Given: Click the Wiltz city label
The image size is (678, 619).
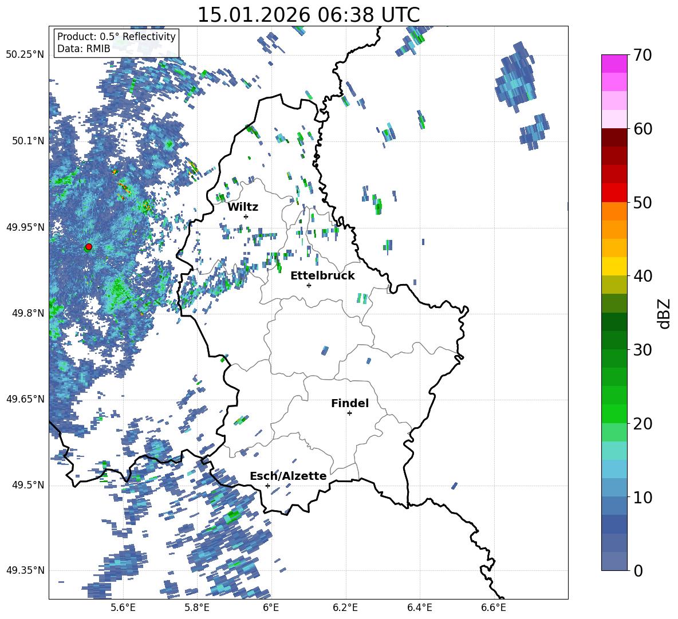Looking at the screenshot, I should 243,207.
